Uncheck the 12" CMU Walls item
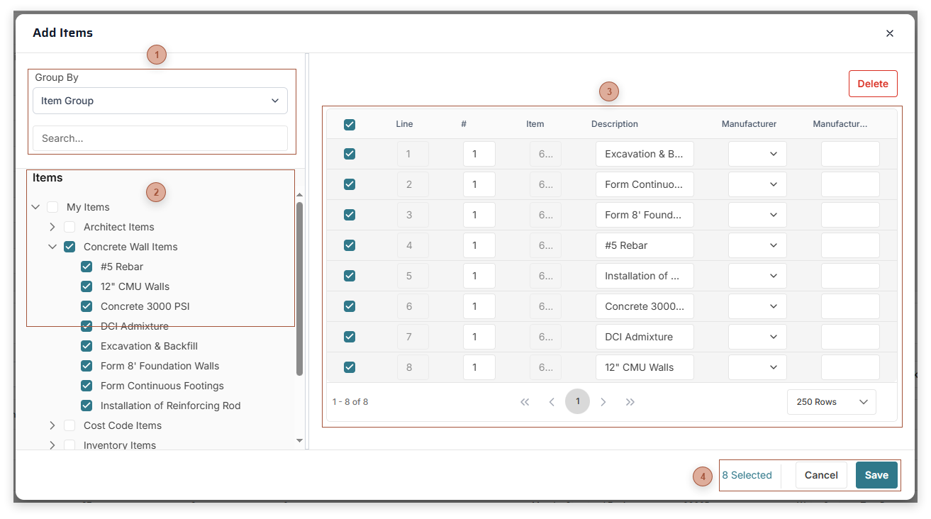 click(x=86, y=286)
